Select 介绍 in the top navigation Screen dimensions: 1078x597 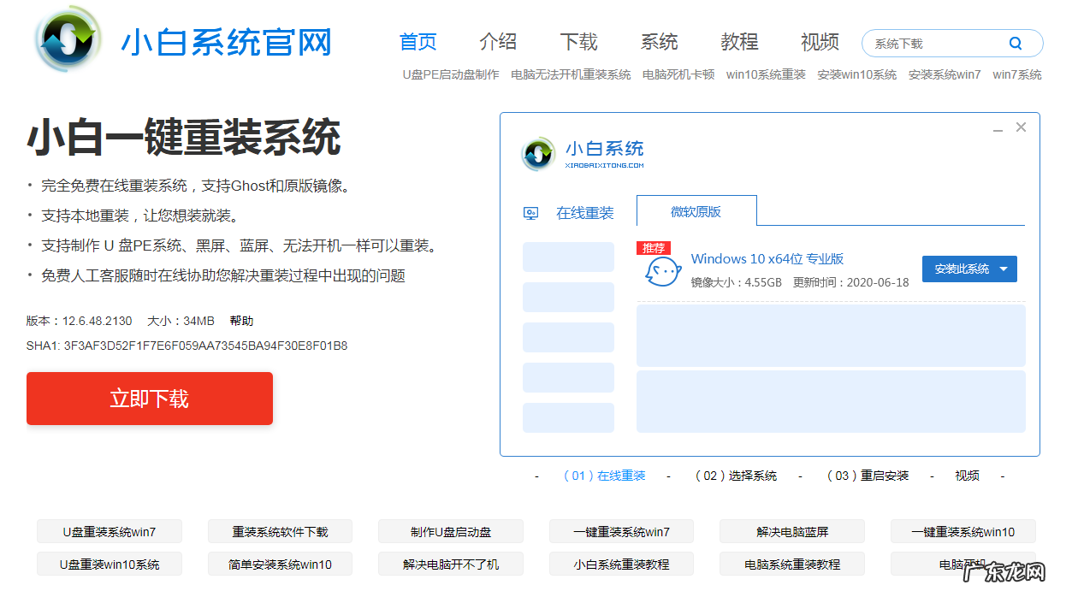point(499,42)
